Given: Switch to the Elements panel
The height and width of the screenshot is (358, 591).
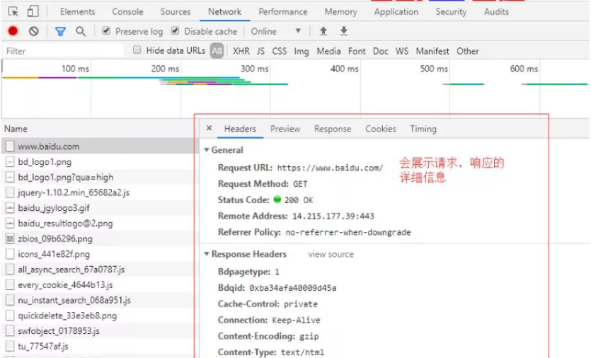Looking at the screenshot, I should [x=77, y=12].
